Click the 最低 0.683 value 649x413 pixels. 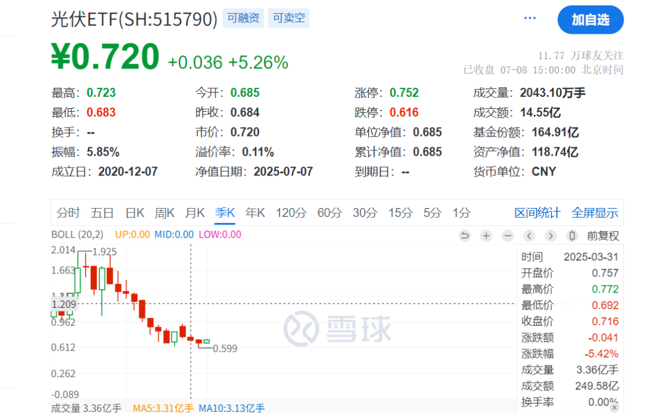(101, 112)
